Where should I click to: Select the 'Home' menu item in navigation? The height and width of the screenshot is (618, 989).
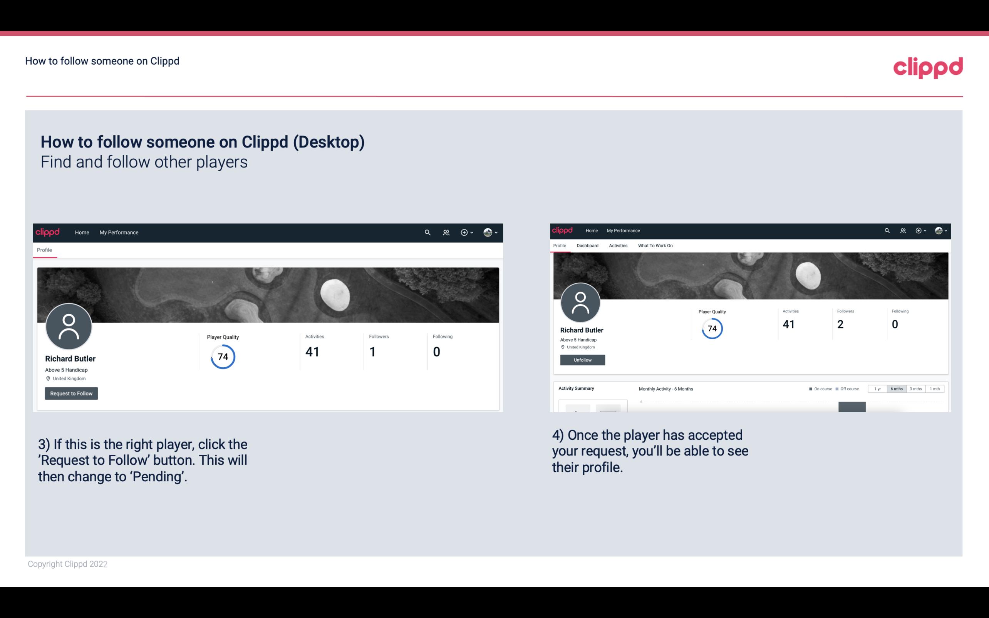coord(82,232)
